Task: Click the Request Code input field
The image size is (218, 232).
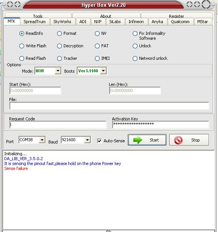Action: [58, 125]
